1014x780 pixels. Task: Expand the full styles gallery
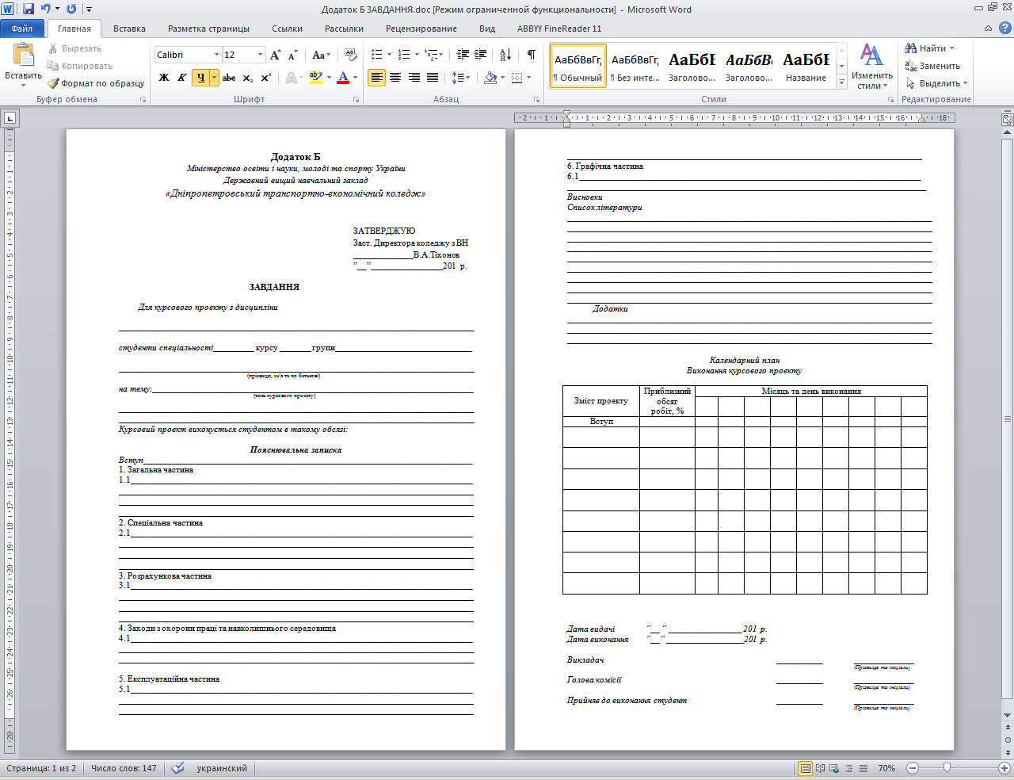click(841, 82)
